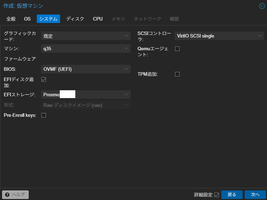
Task: Go to the メモリ tab
Action: (x=118, y=19)
